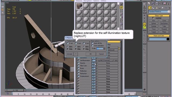Screen dimensions: 172x97
Task: Open the Self-Illumination LIT map button
Action: pos(108,60)
